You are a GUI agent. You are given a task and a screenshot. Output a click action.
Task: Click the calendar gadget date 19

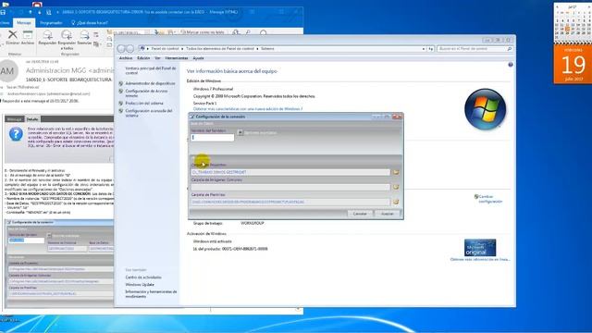point(573,65)
